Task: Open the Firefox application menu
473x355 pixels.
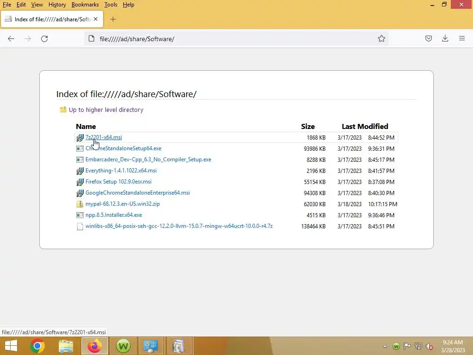Action: (462, 38)
